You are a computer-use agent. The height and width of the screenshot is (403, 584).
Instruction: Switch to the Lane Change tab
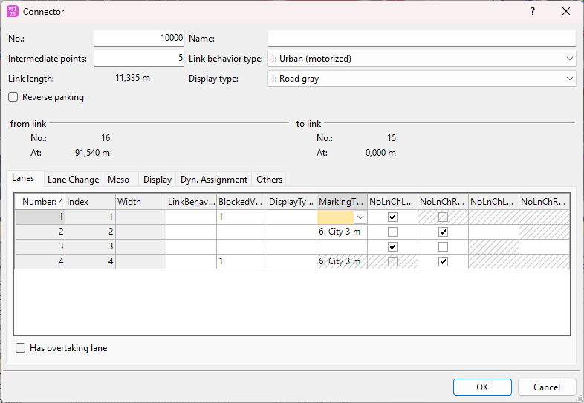click(x=73, y=180)
